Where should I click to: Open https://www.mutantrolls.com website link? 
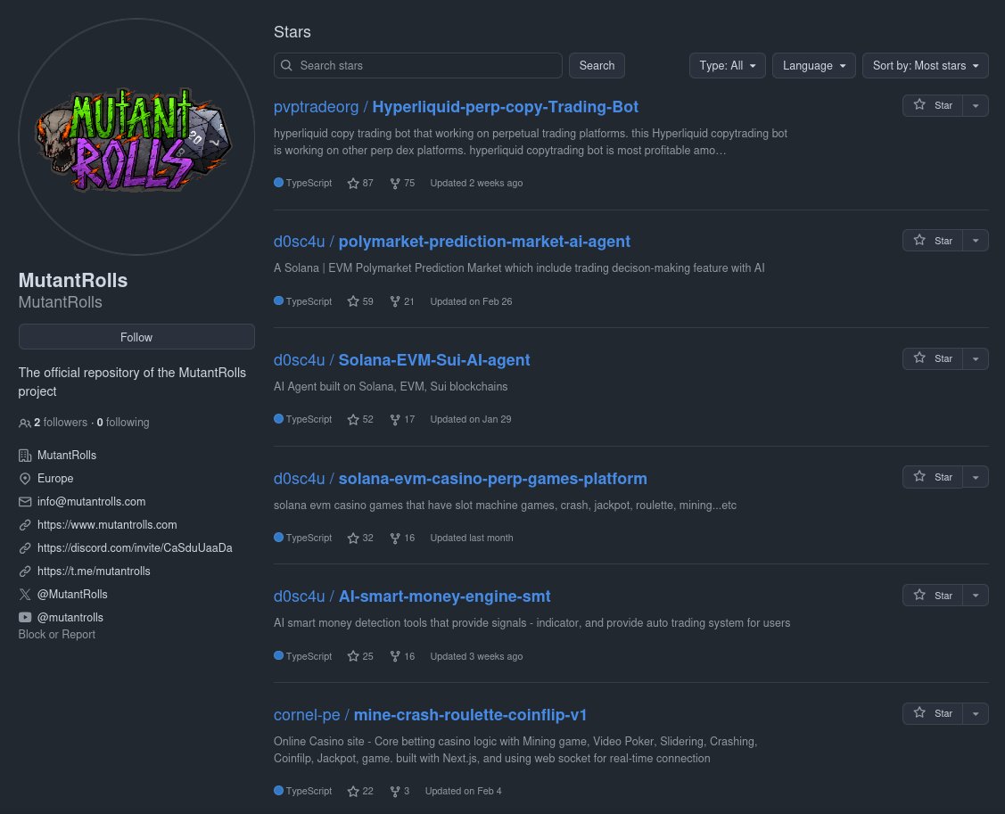(x=107, y=525)
